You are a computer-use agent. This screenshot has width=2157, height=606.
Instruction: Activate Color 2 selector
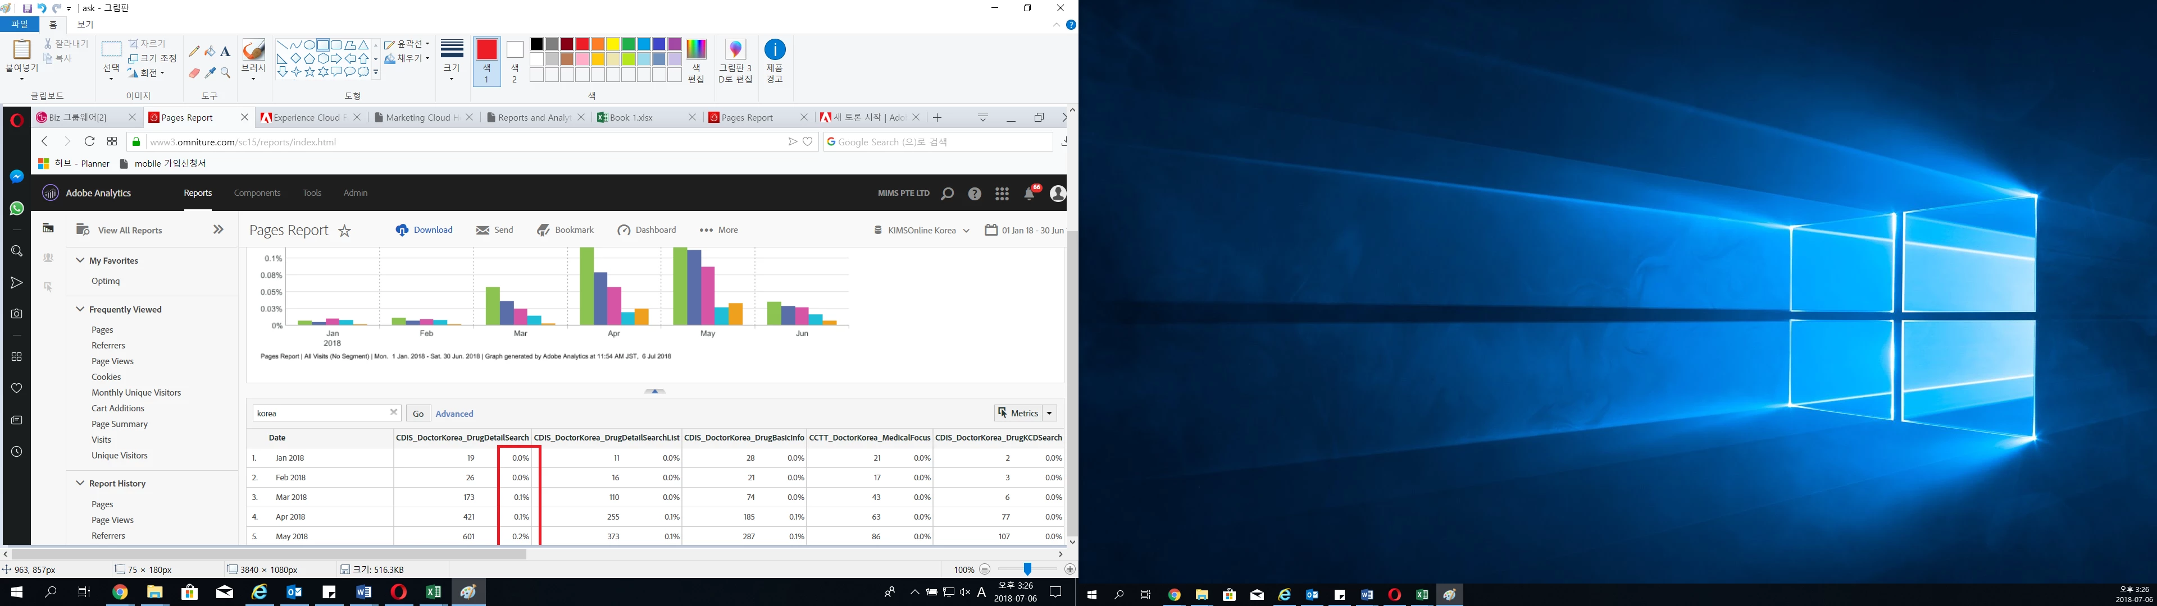[514, 60]
